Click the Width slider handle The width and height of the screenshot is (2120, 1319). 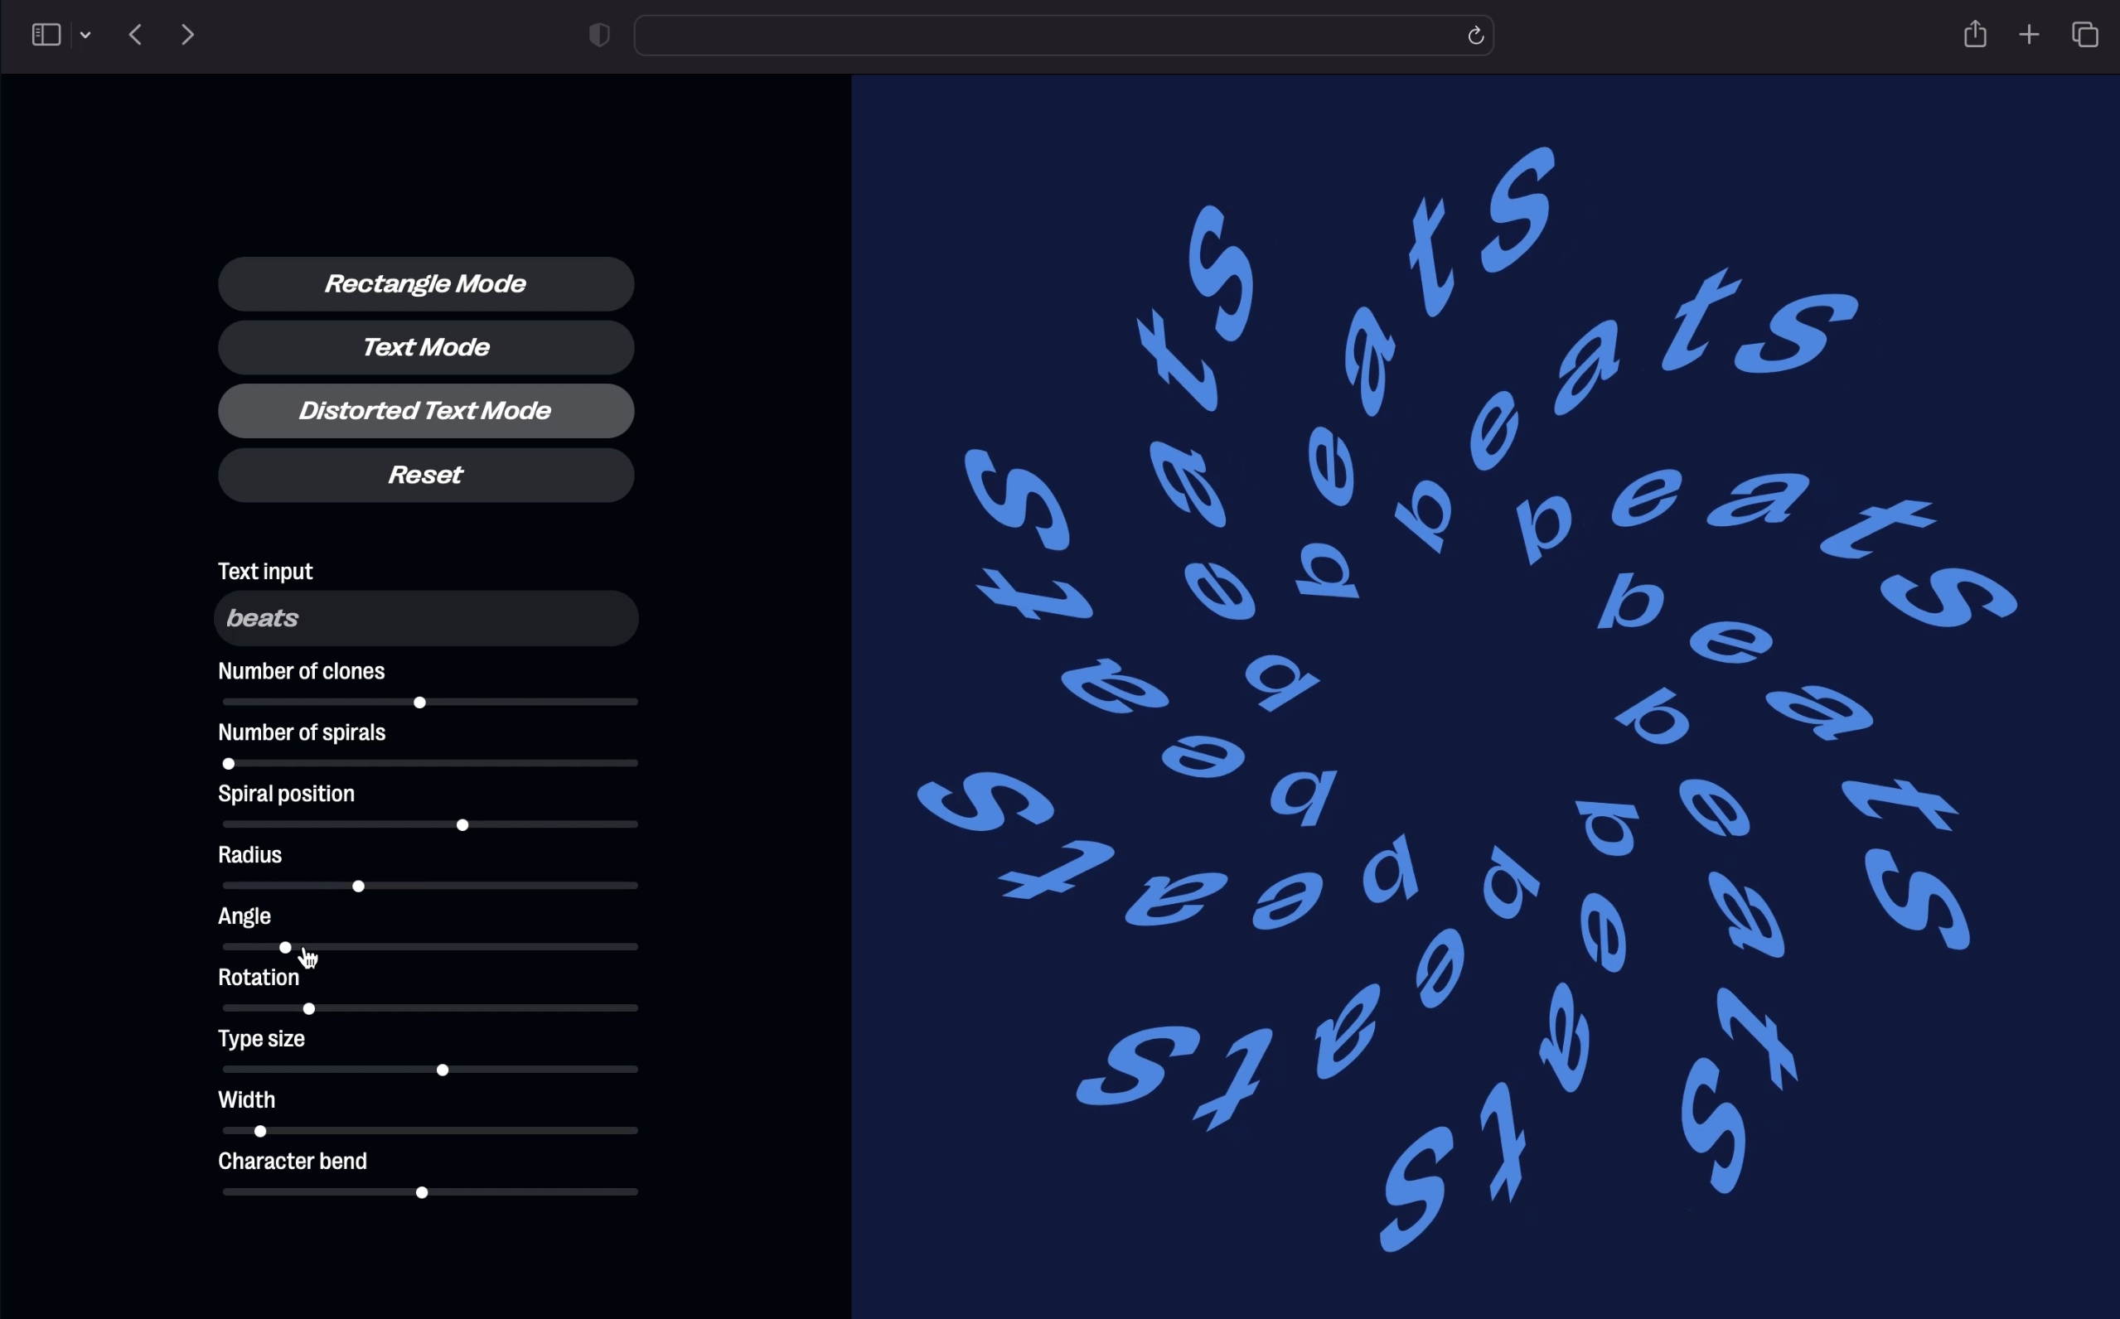click(x=260, y=1133)
